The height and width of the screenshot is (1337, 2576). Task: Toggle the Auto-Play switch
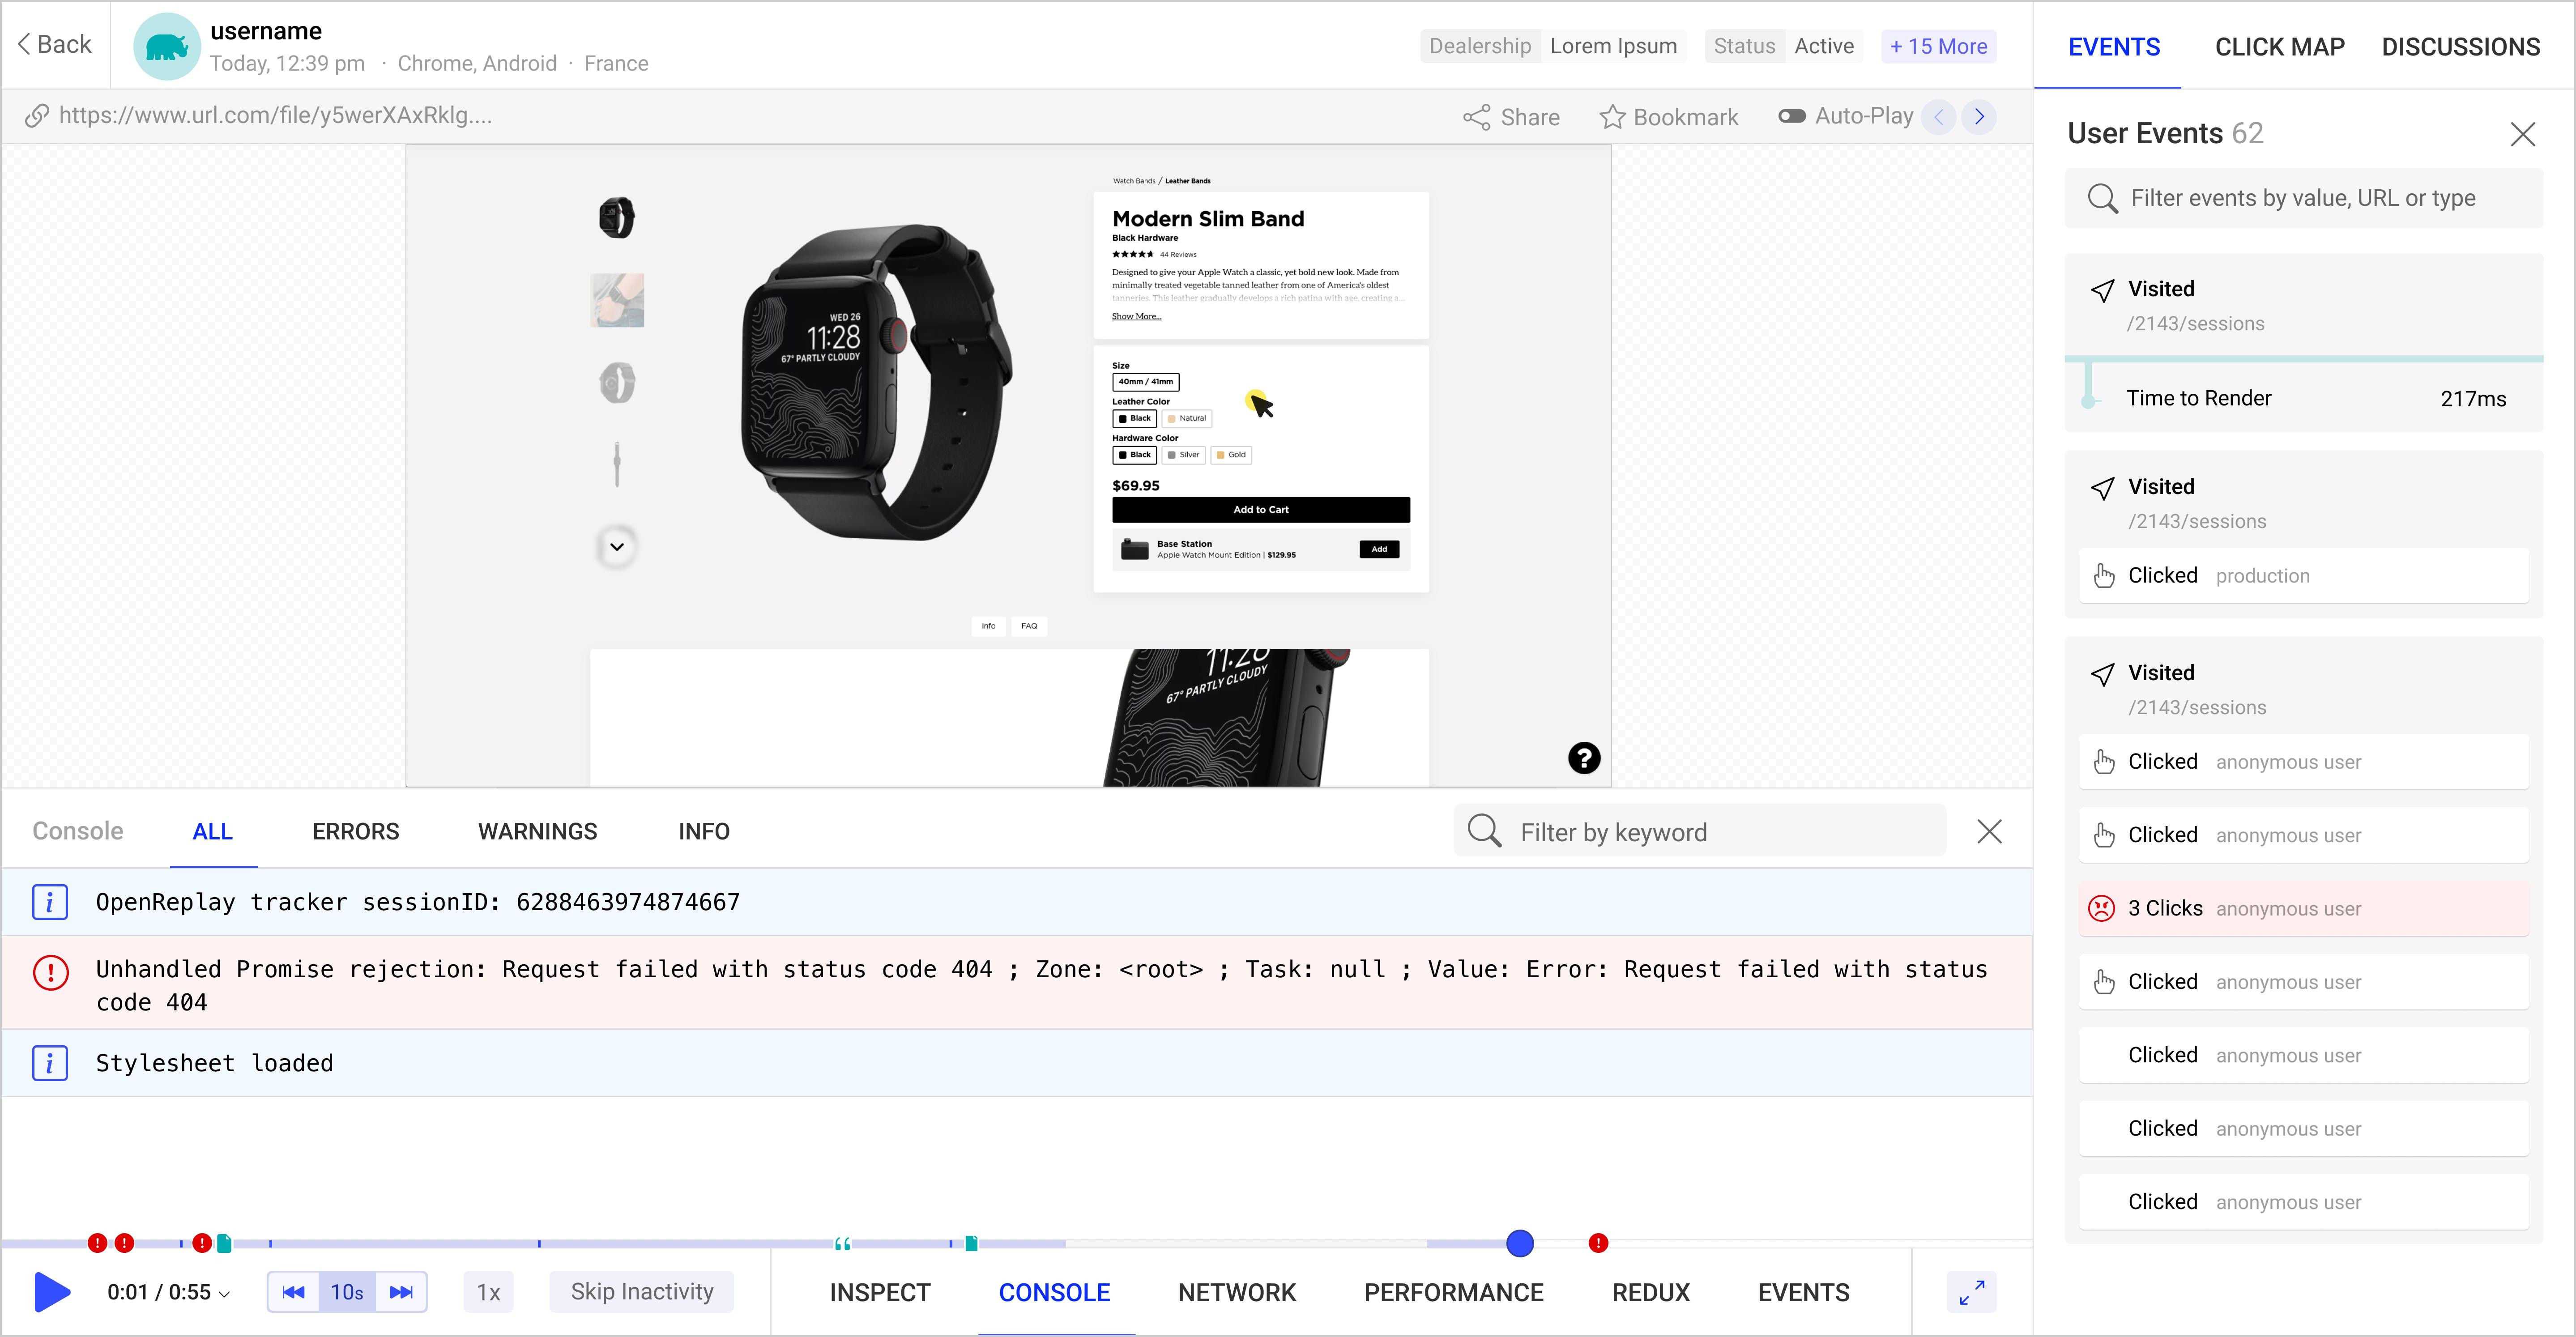pos(1791,116)
